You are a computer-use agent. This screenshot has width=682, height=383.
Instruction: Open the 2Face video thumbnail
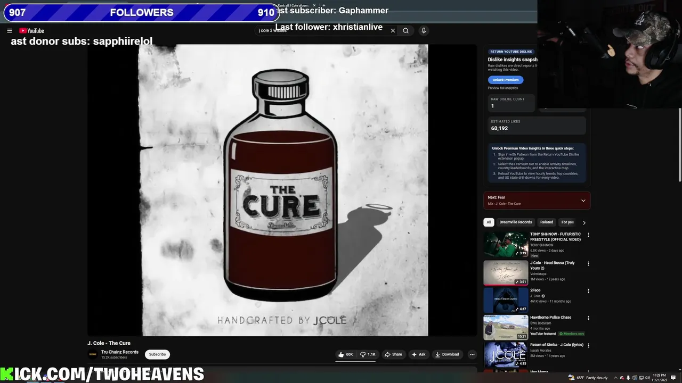506,300
